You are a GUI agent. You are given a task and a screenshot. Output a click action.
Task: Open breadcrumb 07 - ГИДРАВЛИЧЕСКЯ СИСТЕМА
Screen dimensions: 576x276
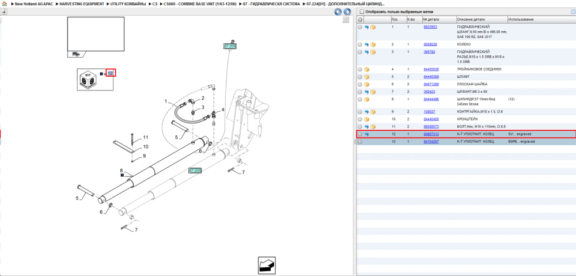(x=271, y=3)
